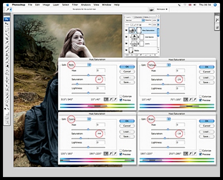The width and height of the screenshot is (223, 180).
Task: Open the Layer menu
Action: 56,5
